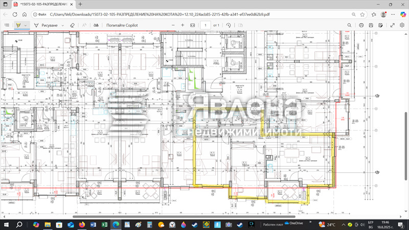This screenshot has height=230, width=409.
Task: Open zoom magnifier in address bar
Action: pyautogui.click(x=354, y=15)
